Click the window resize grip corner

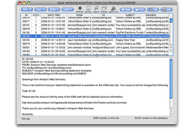[176, 123]
